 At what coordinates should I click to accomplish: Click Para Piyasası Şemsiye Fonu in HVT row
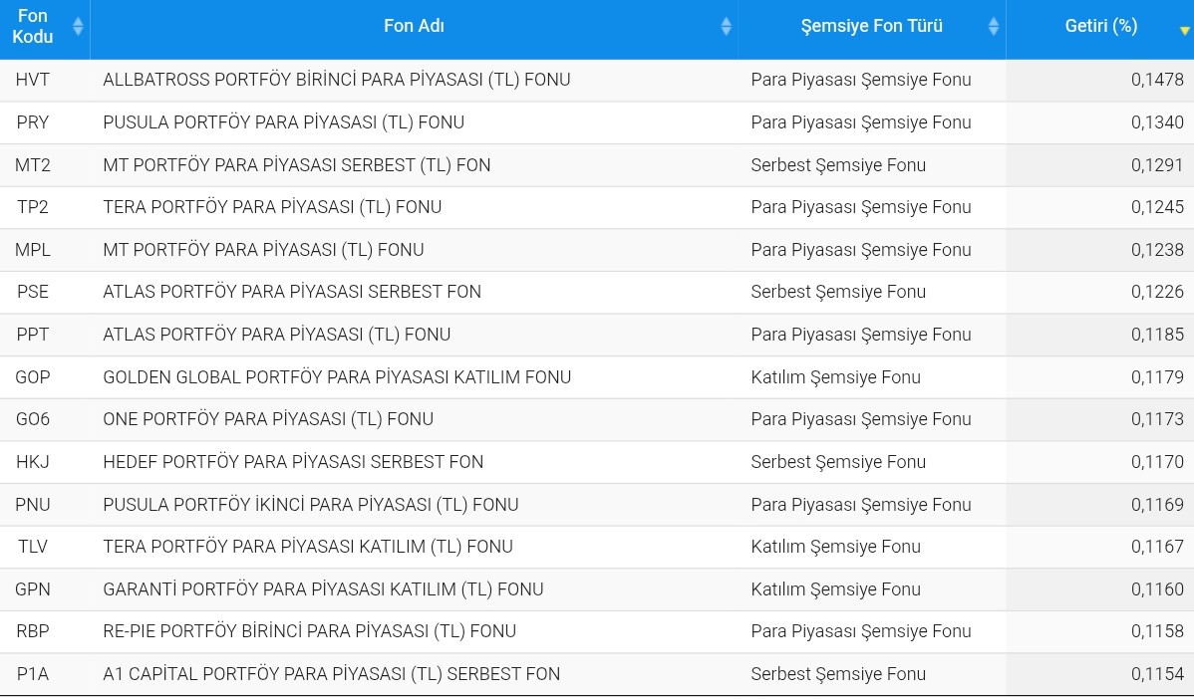(860, 80)
